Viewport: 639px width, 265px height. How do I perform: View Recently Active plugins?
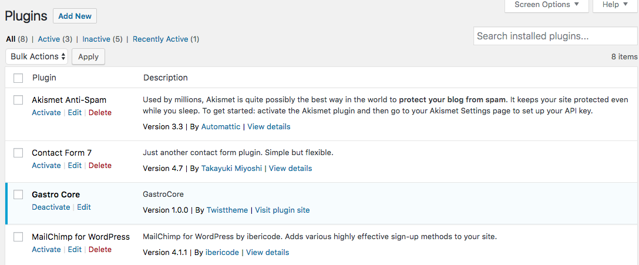[166, 39]
